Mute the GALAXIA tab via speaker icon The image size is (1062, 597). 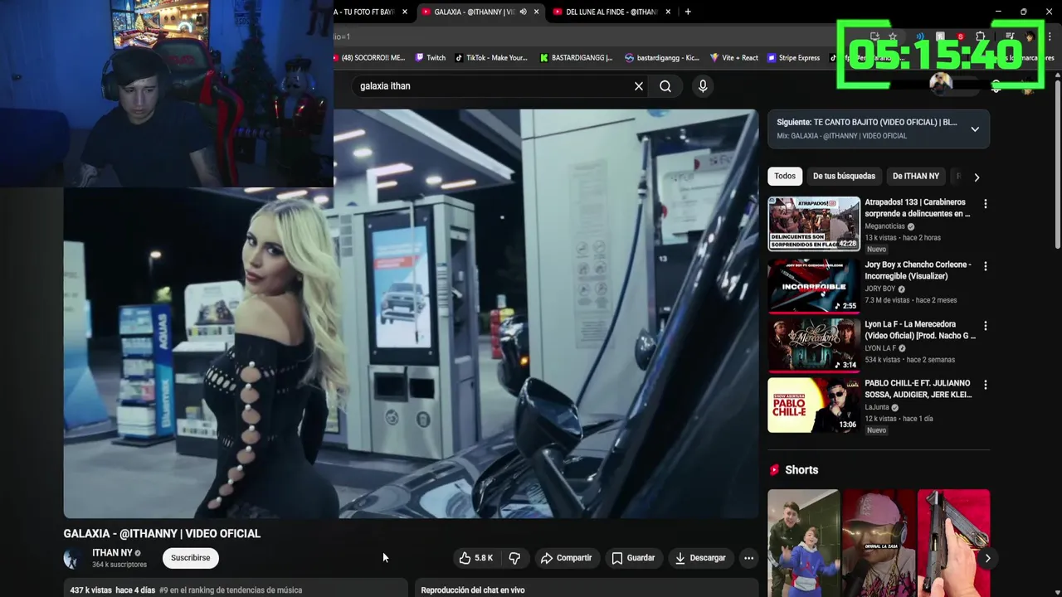[523, 12]
